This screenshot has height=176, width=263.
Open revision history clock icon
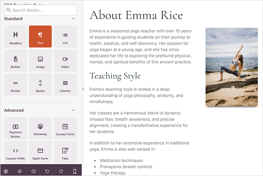click(x=33, y=171)
